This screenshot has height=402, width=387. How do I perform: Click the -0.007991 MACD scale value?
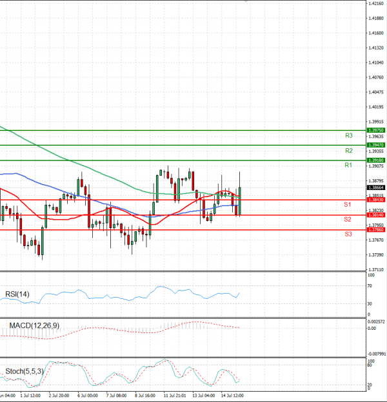click(377, 354)
